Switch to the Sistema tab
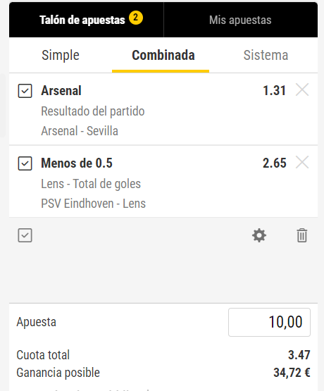Image resolution: width=324 pixels, height=391 pixels. [266, 55]
